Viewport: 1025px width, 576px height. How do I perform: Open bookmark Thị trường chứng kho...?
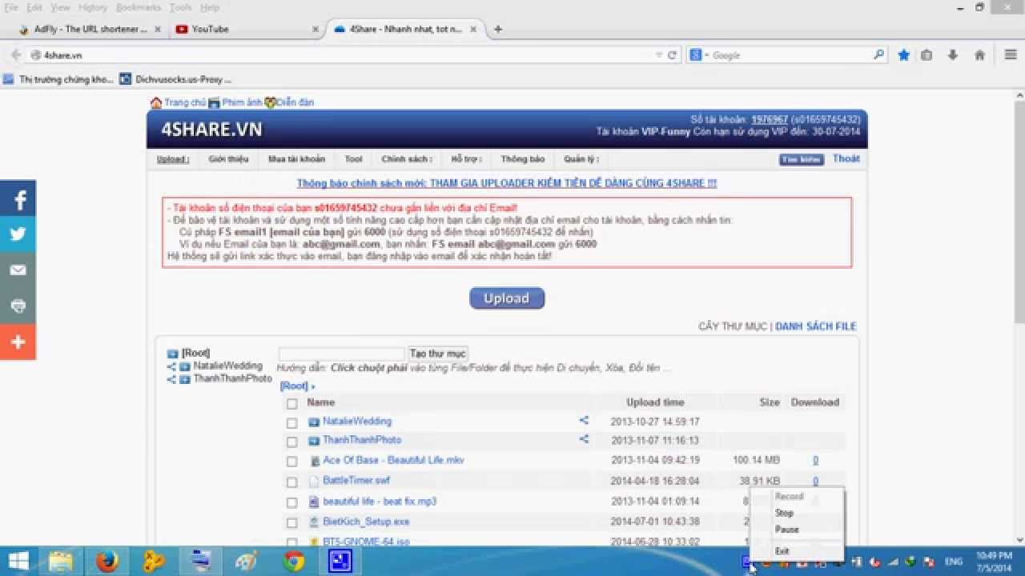point(58,79)
